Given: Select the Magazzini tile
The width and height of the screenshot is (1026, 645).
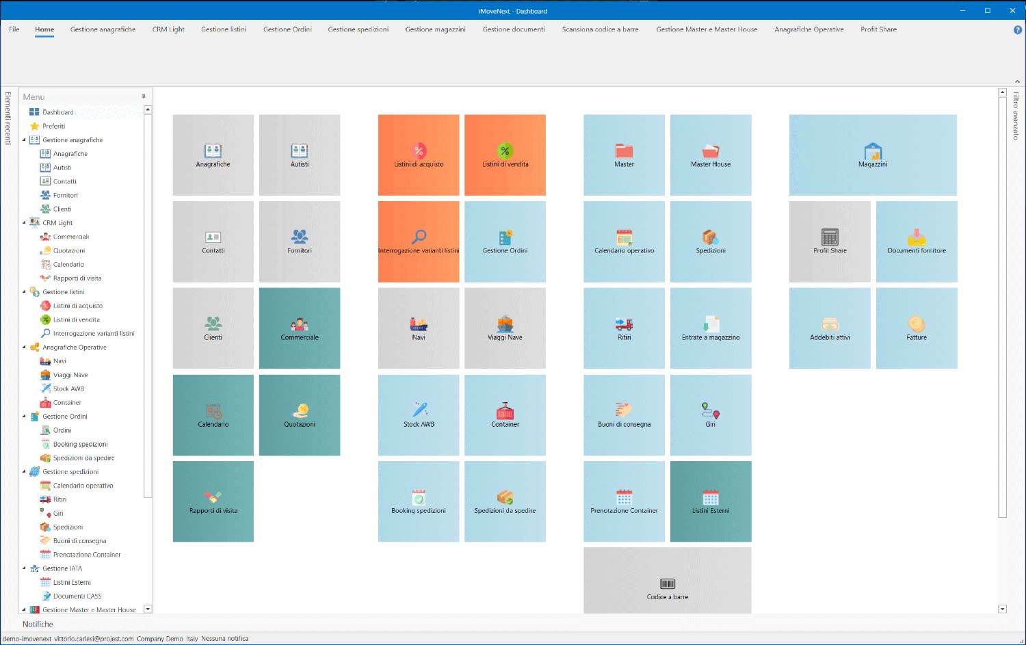Looking at the screenshot, I should [x=872, y=155].
